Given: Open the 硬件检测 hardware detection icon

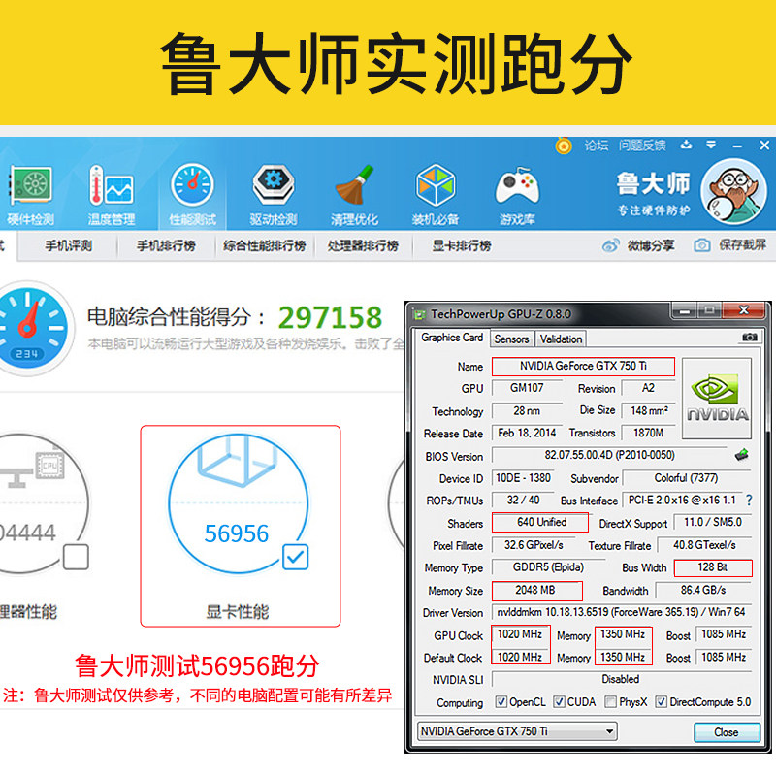Looking at the screenshot, I should click(31, 185).
